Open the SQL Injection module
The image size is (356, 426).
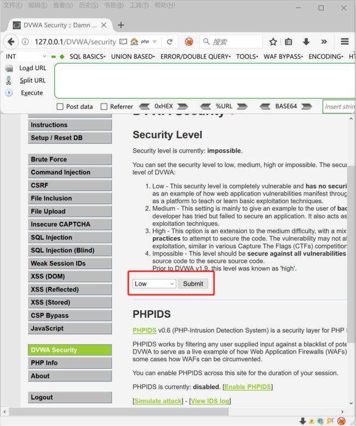tap(70, 238)
